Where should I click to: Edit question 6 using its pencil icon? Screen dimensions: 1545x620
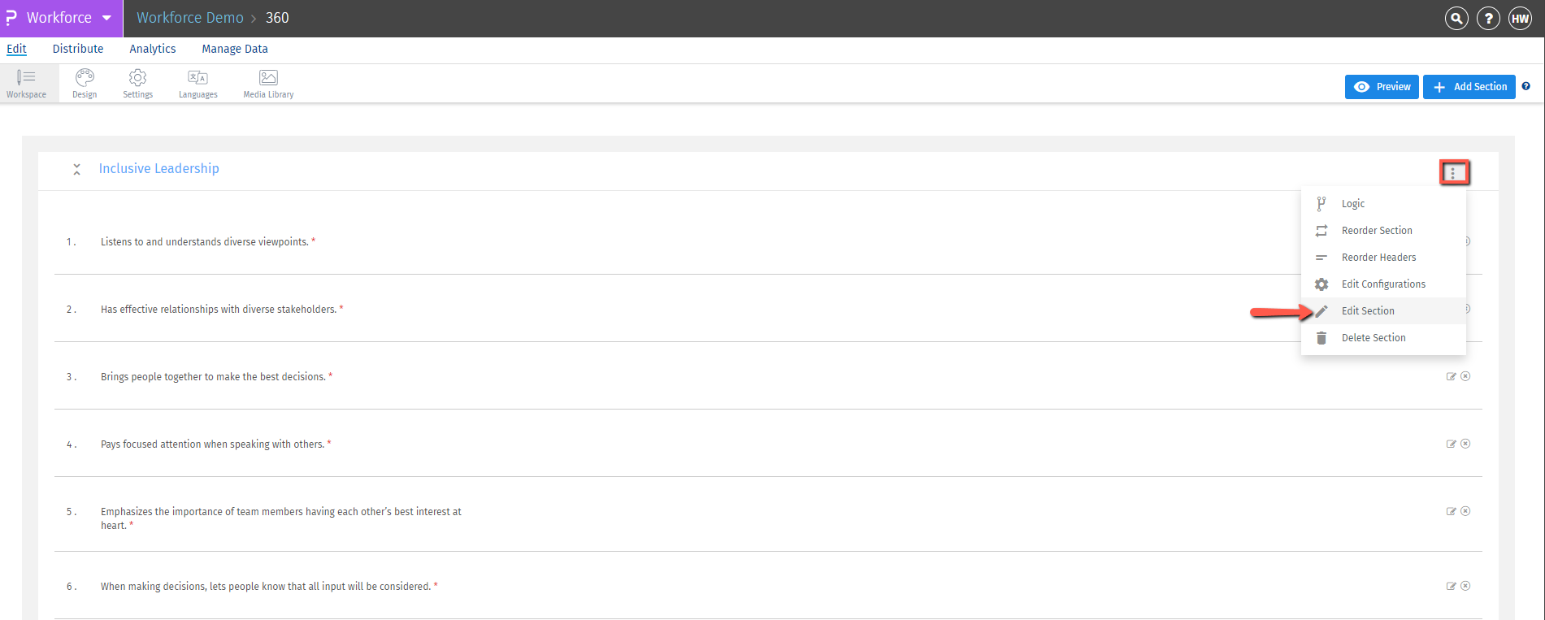coord(1451,585)
